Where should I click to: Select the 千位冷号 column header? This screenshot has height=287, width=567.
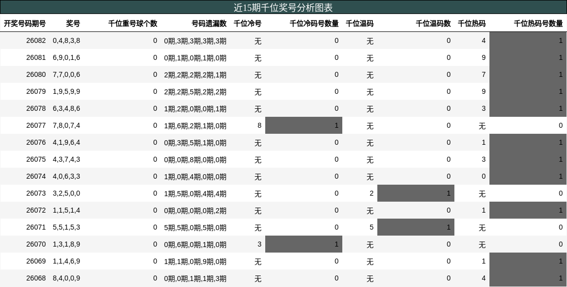(248, 23)
